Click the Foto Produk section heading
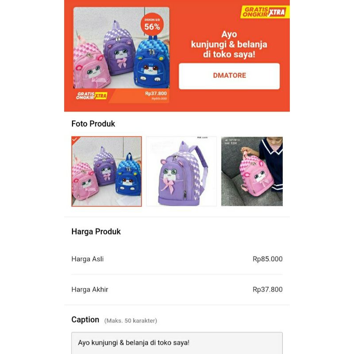 pos(93,124)
